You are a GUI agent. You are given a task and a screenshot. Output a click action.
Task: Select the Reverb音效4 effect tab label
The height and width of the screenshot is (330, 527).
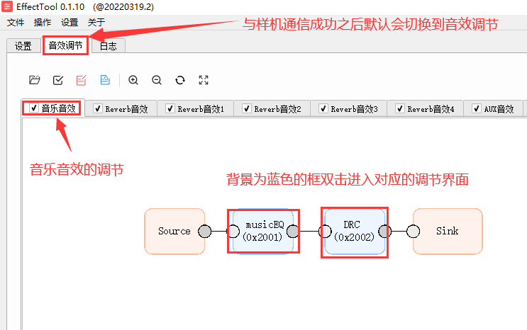tap(431, 109)
